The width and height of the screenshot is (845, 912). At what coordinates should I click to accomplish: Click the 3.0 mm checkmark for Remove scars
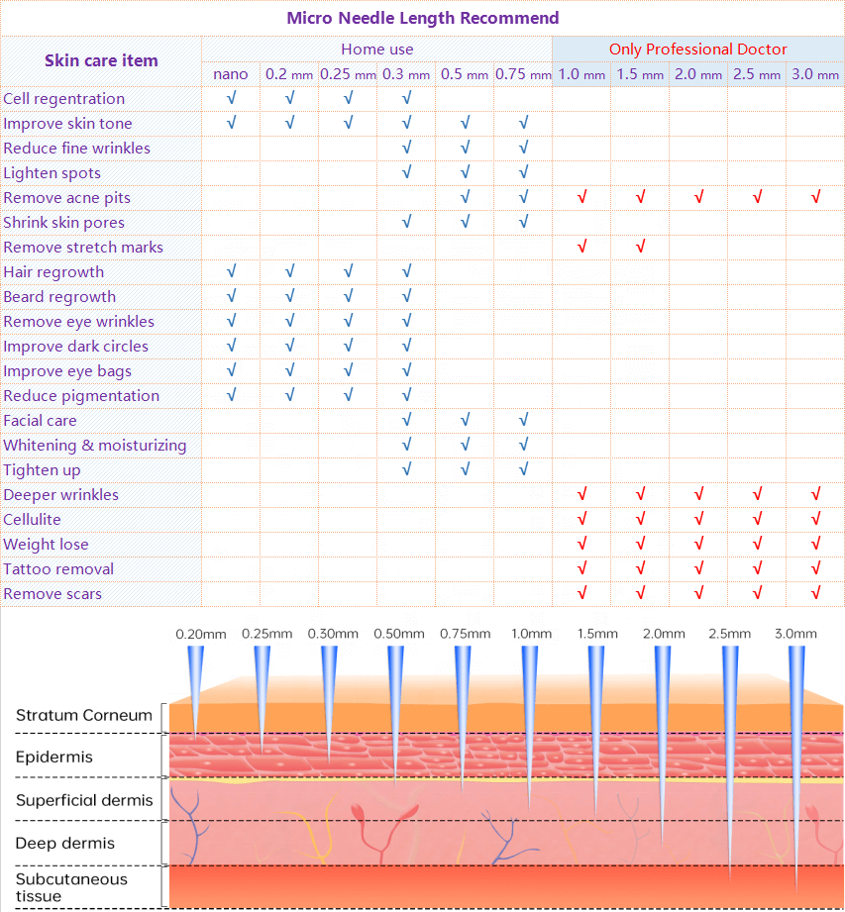[x=815, y=593]
